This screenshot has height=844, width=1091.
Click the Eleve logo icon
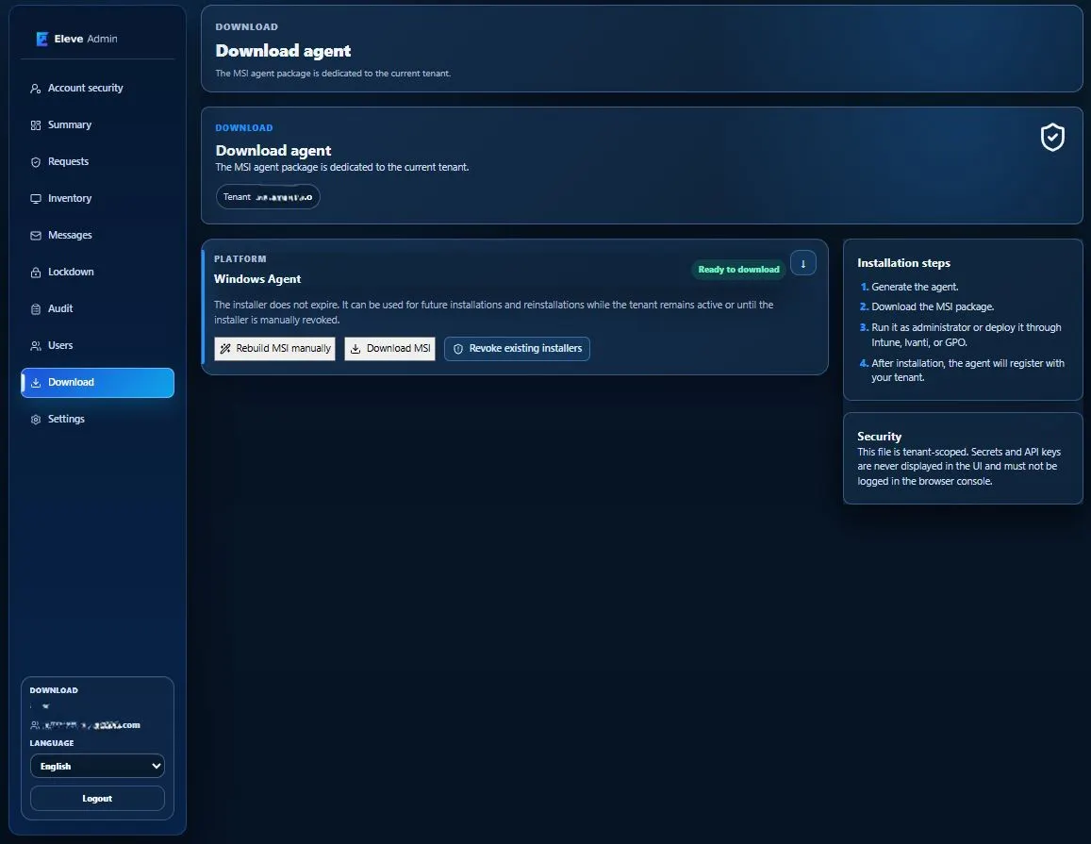pos(41,39)
